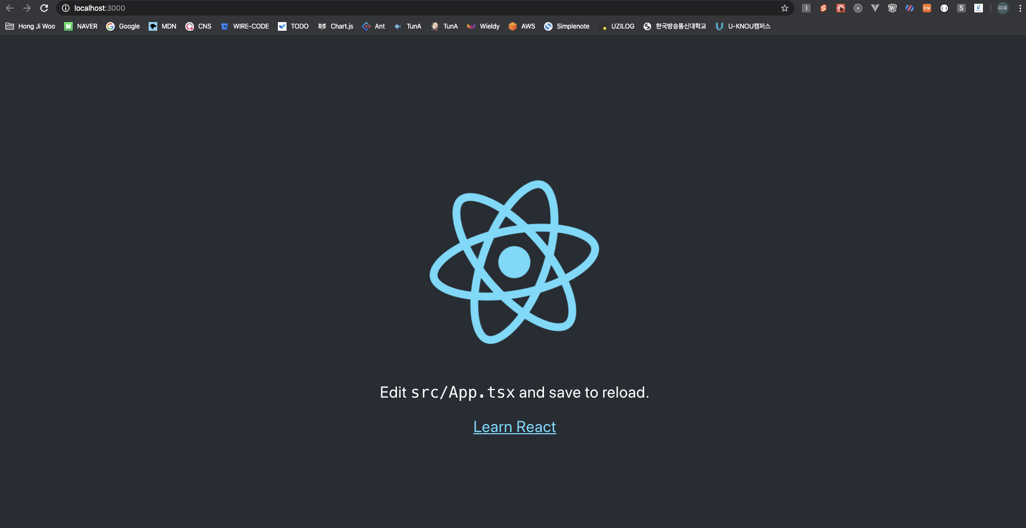Open the gray S extension icon
Image resolution: width=1026 pixels, height=528 pixels.
[961, 8]
